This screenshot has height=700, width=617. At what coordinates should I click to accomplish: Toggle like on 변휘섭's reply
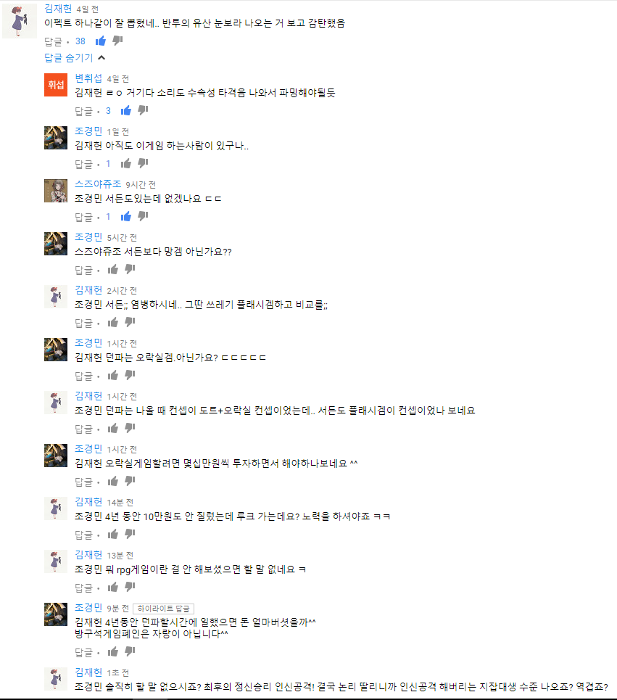tap(126, 111)
